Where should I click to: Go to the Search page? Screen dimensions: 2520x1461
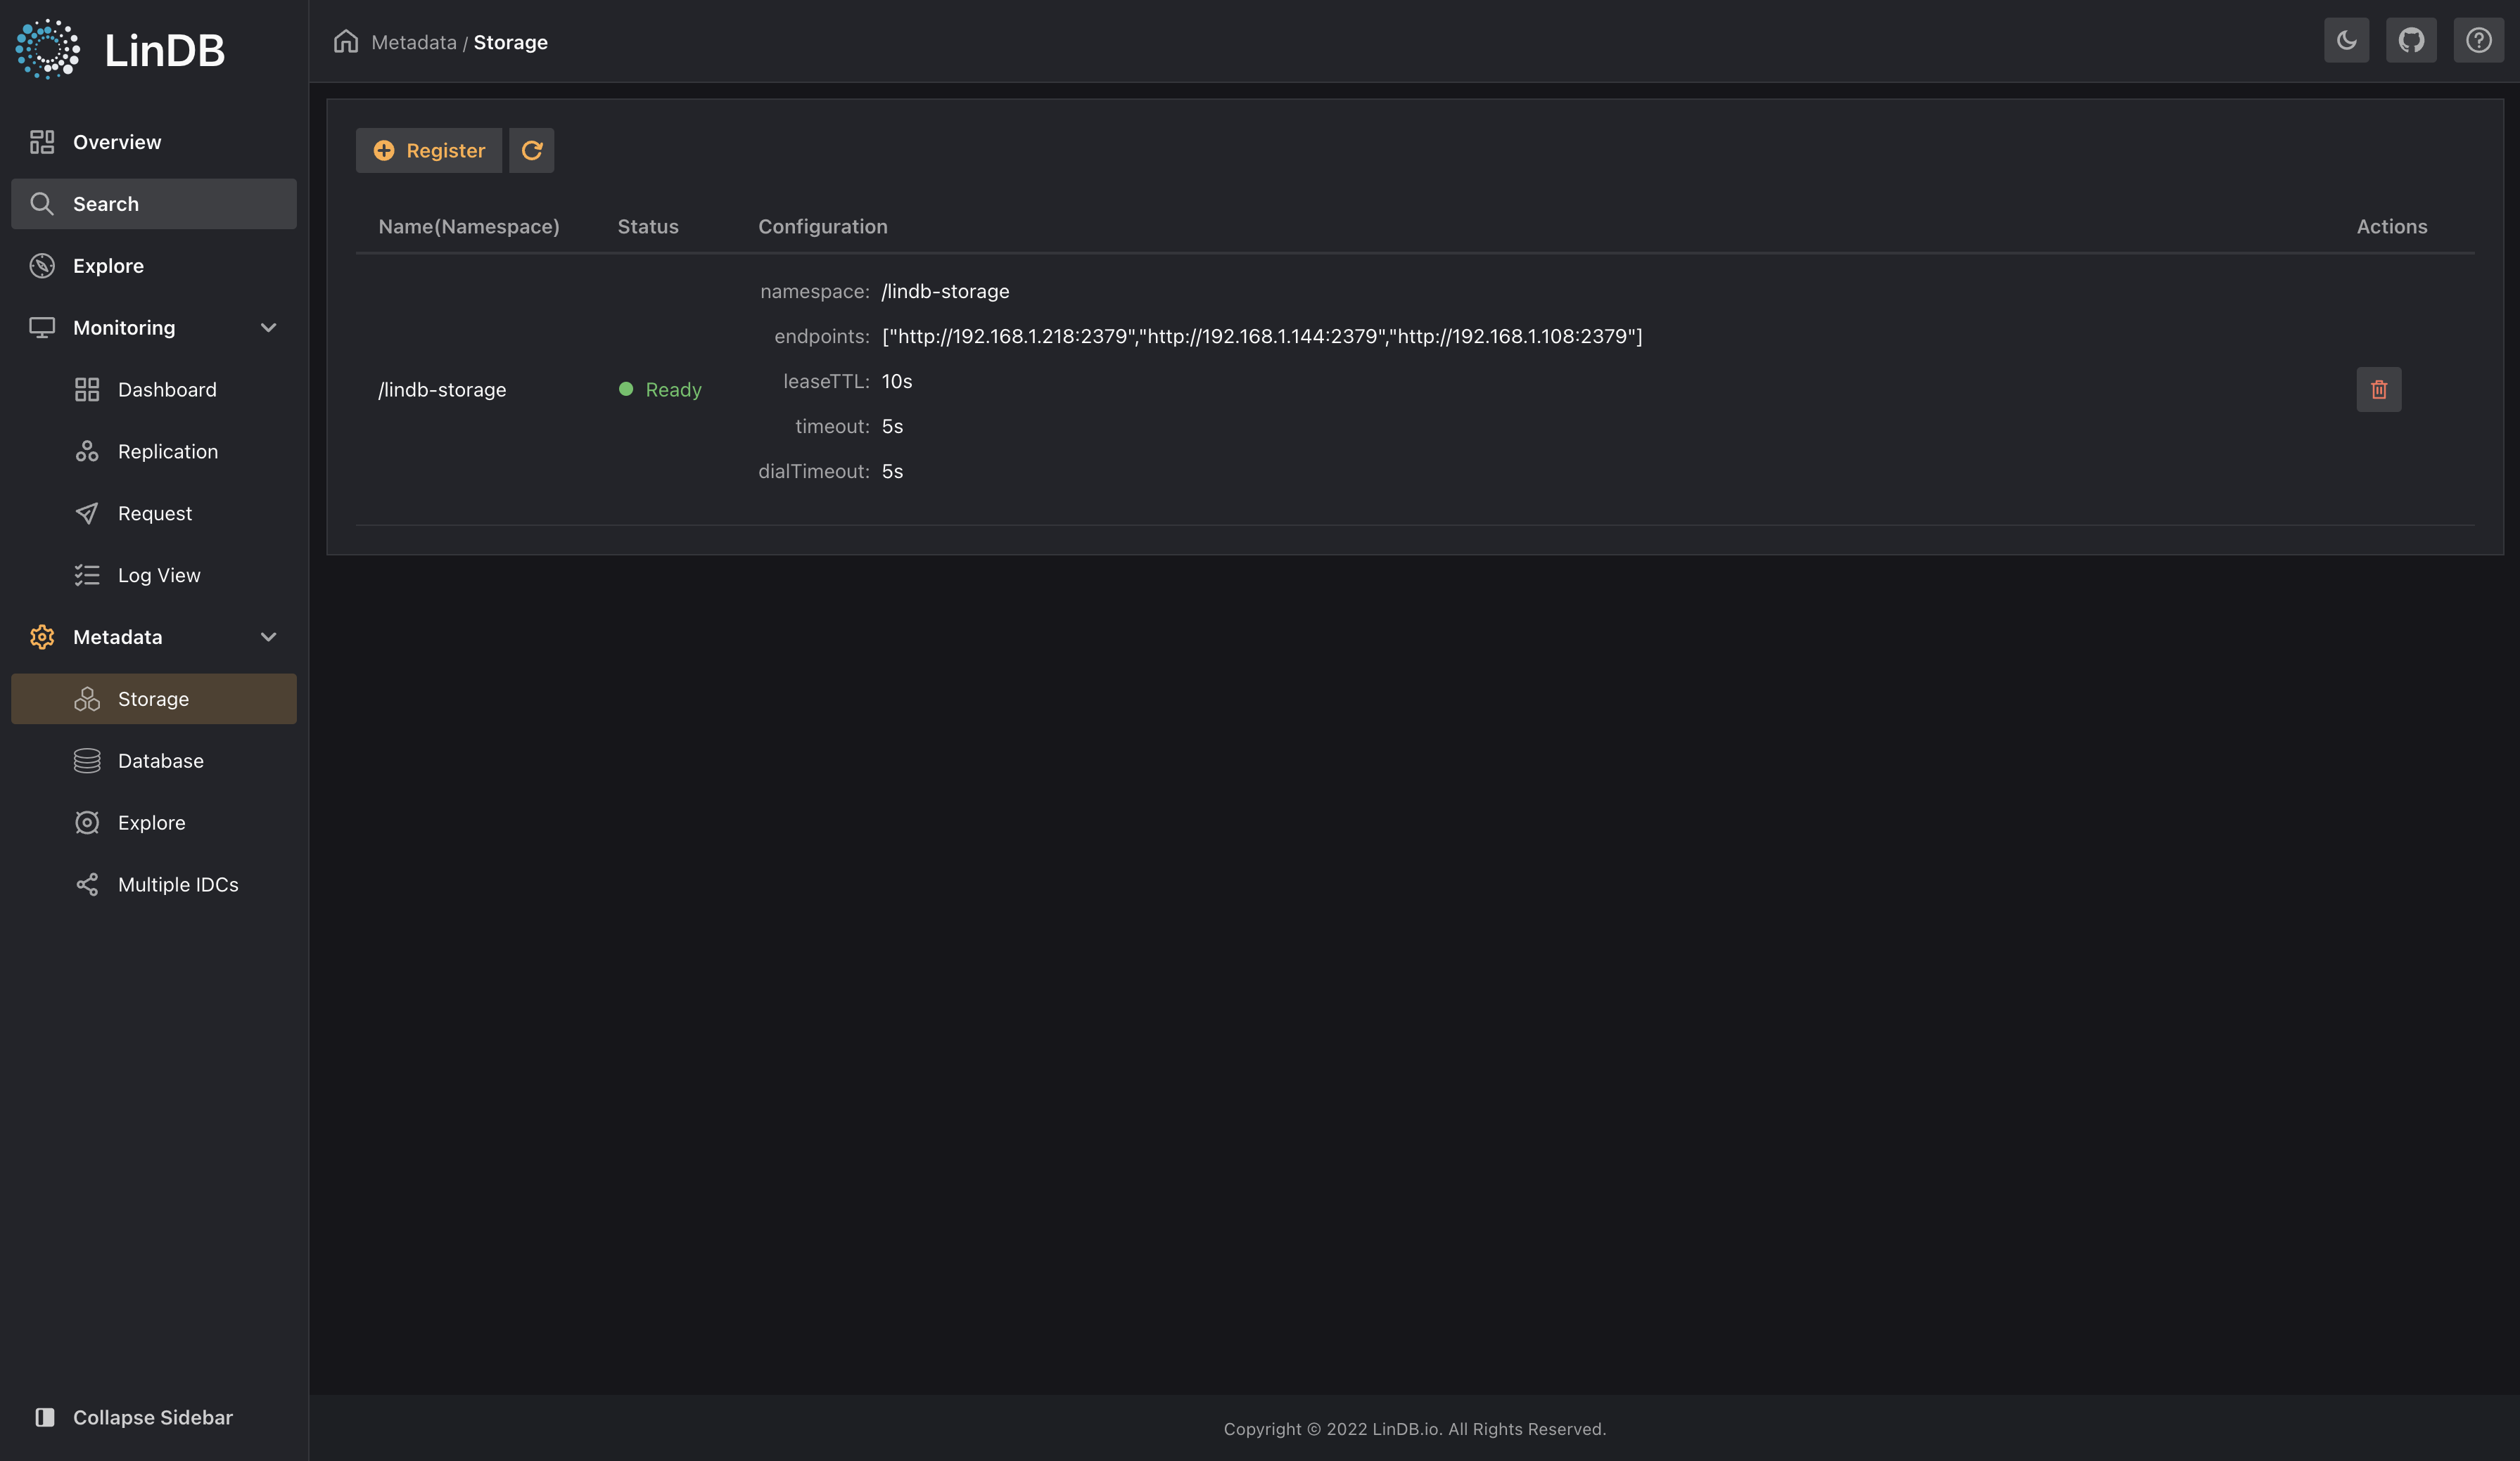[106, 204]
